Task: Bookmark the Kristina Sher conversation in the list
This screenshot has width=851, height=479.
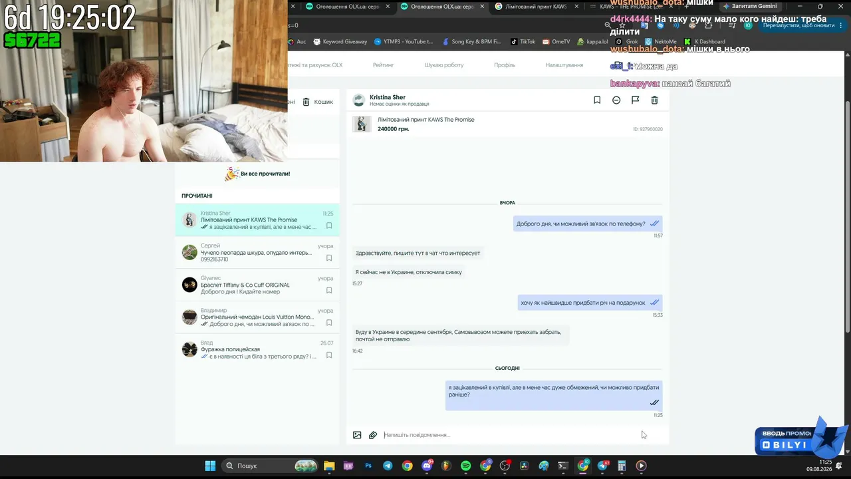Action: pos(329,226)
